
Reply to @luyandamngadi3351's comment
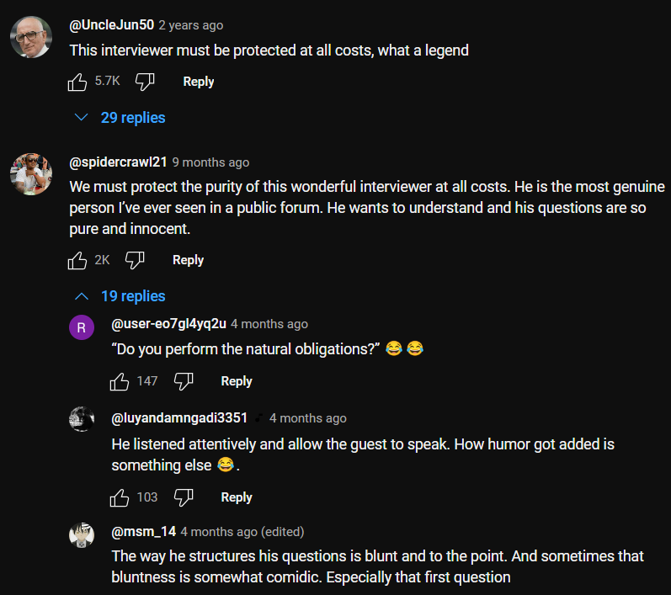(237, 497)
